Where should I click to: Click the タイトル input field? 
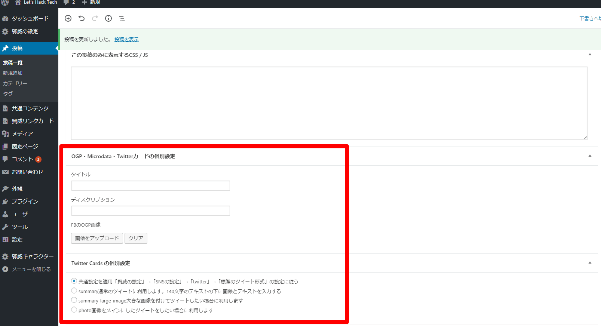tap(151, 186)
